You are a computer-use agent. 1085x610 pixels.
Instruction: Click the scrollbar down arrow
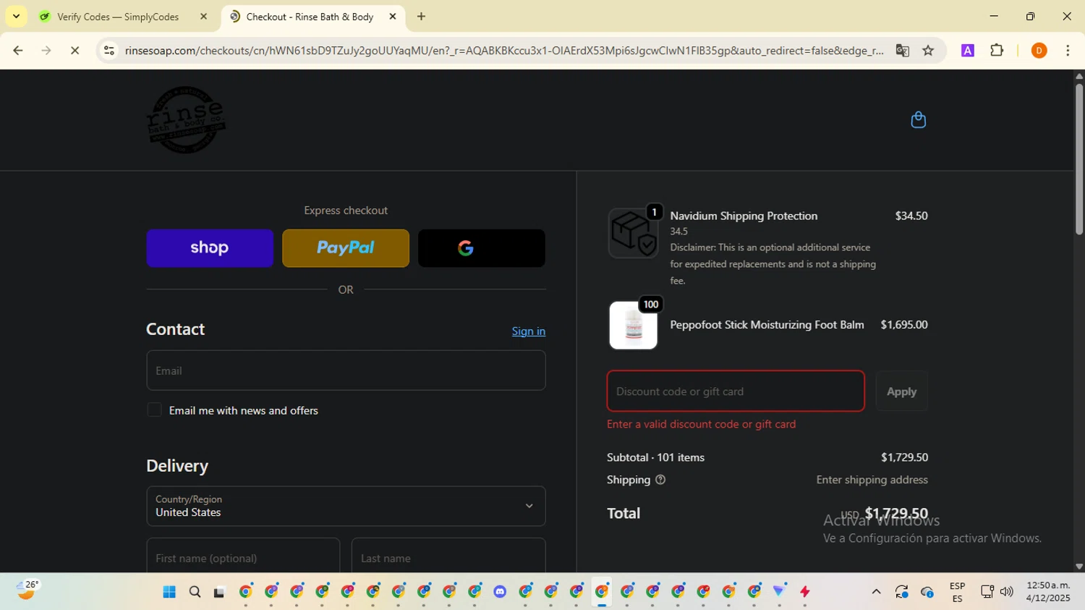pyautogui.click(x=1078, y=567)
